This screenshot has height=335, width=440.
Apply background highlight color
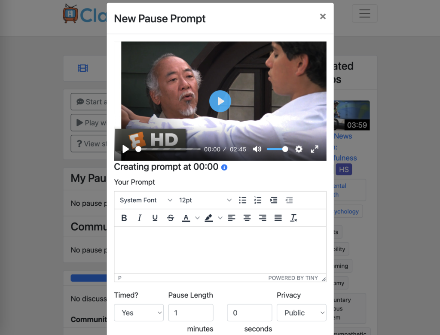(208, 218)
